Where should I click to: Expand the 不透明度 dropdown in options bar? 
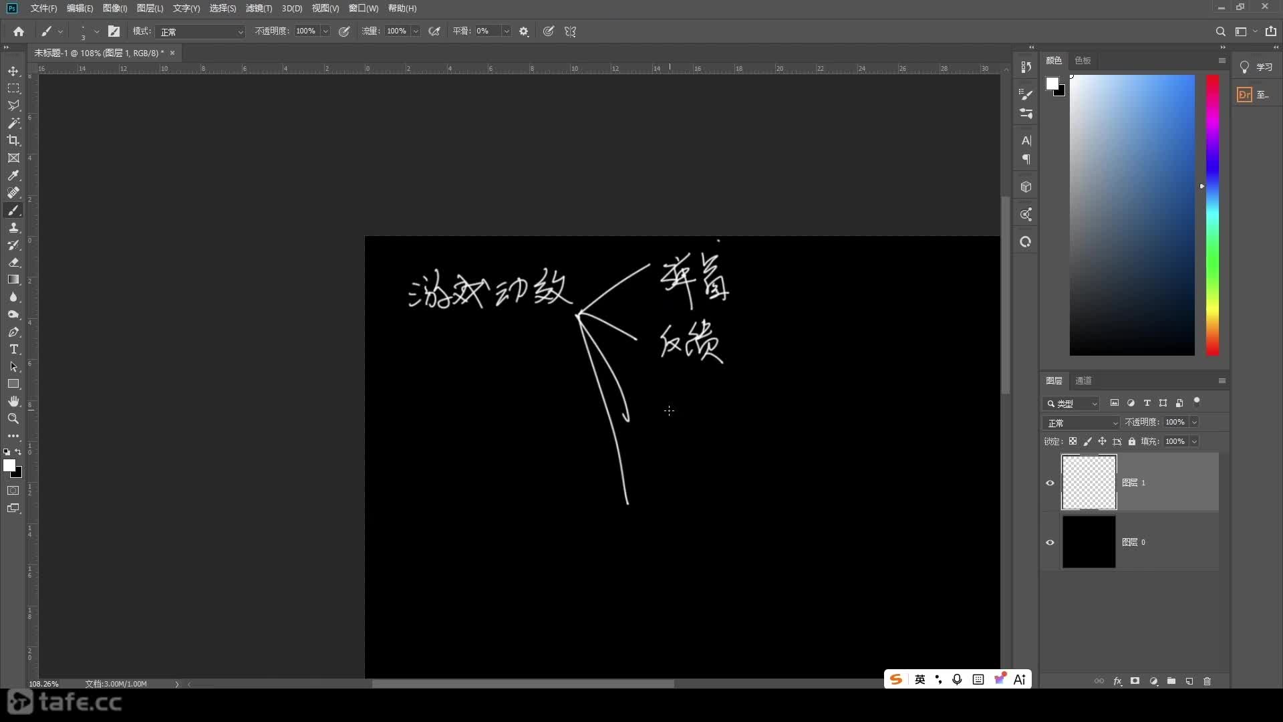tap(326, 31)
